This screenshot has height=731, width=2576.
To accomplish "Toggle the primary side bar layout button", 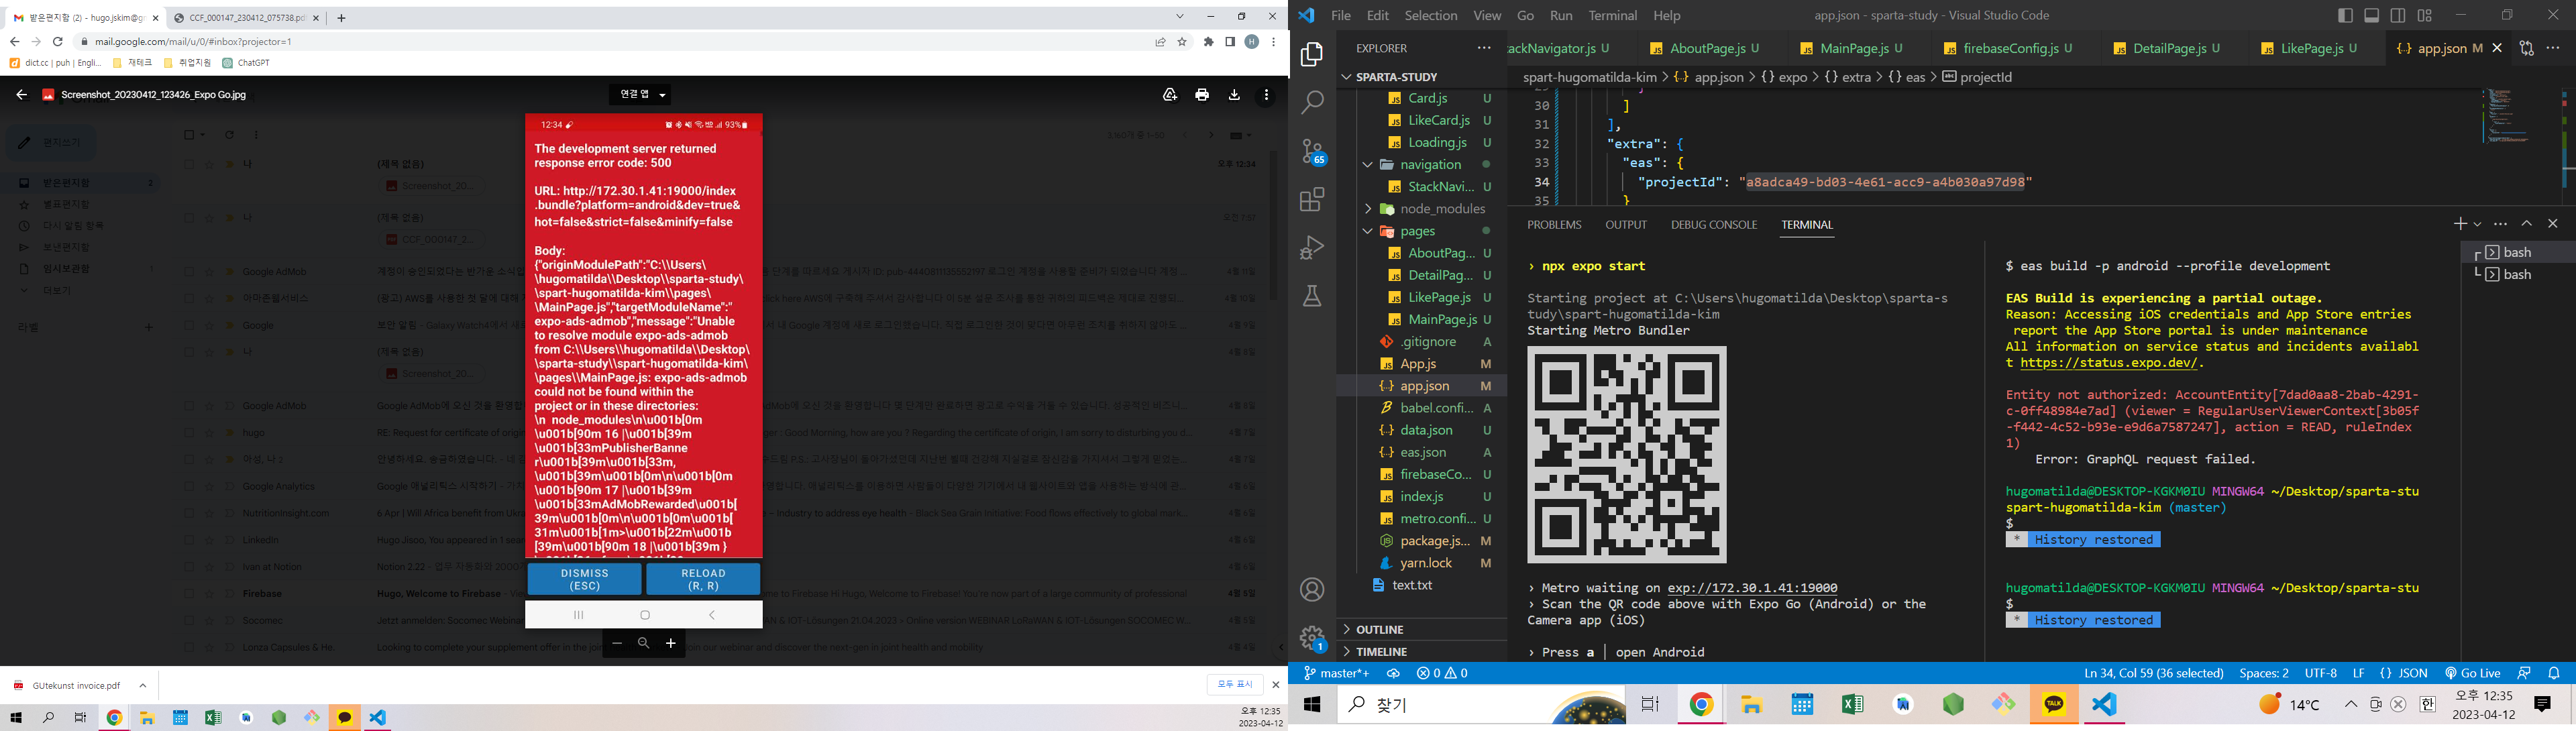I will 2345,15.
